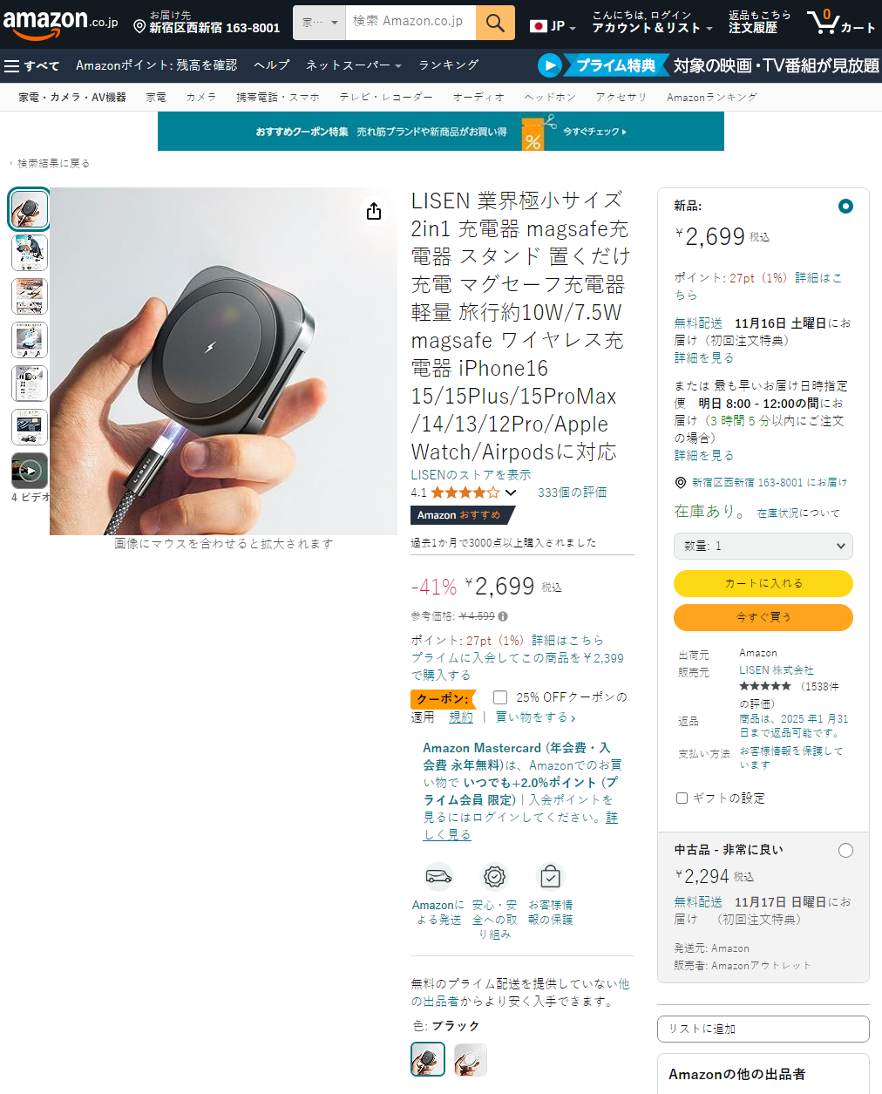Screen dimensions: 882x1094
Task: Select the fifth product thumbnail
Action: coord(30,384)
